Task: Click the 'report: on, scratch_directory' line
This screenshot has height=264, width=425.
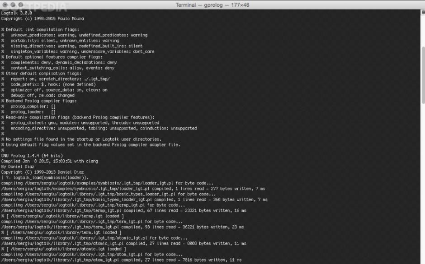Action: 56,79
